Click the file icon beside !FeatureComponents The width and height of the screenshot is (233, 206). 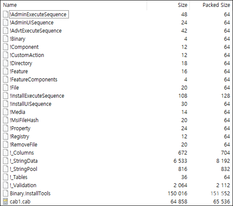[x=6, y=79]
